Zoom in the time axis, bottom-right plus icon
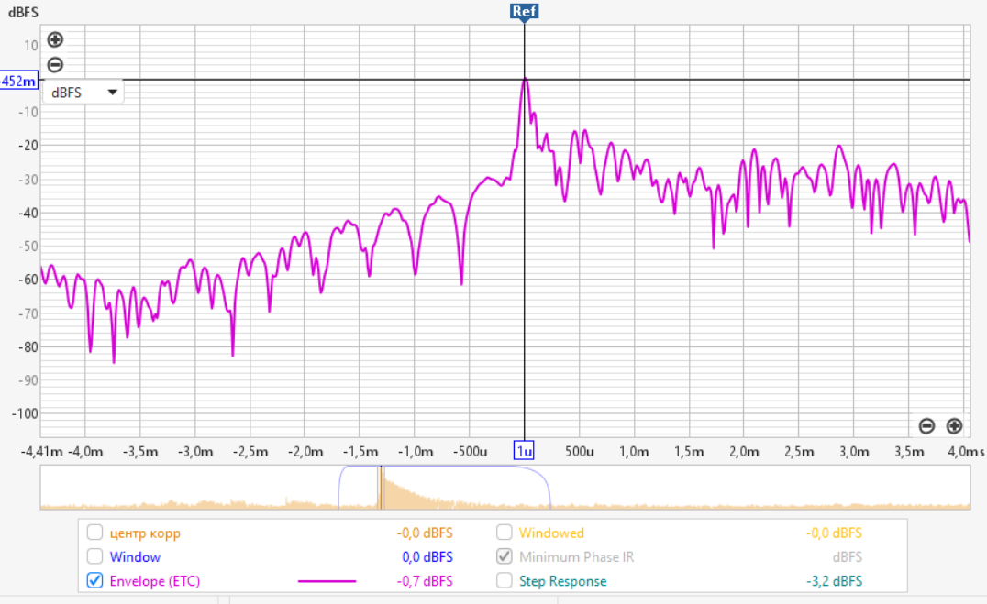 pyautogui.click(x=954, y=425)
